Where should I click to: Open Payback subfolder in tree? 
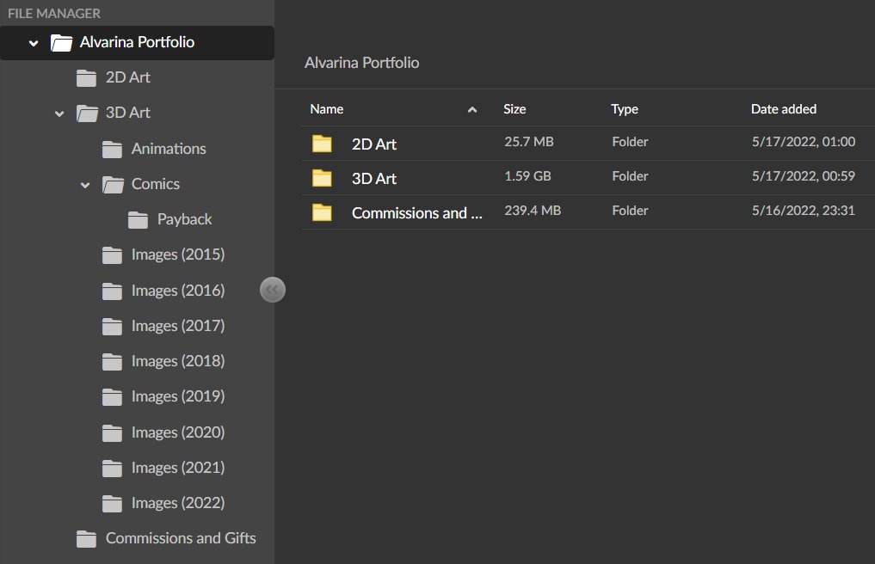coord(184,219)
